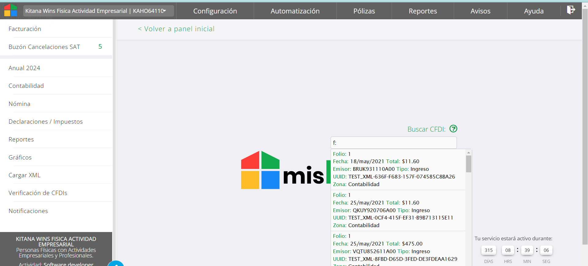The image size is (588, 266).
Task: Go to Facturación in sidebar
Action: [x=25, y=29]
